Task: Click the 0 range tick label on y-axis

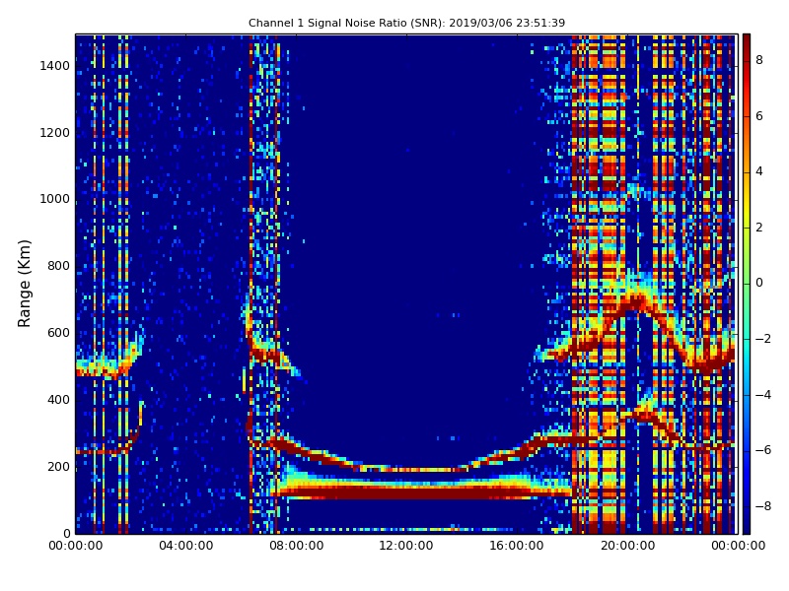Action: [x=66, y=533]
